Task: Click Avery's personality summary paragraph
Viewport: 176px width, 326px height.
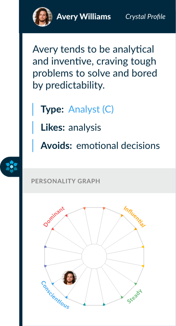Action: coord(95,68)
